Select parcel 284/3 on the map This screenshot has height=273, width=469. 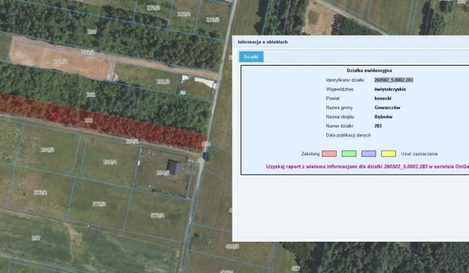[48, 149]
